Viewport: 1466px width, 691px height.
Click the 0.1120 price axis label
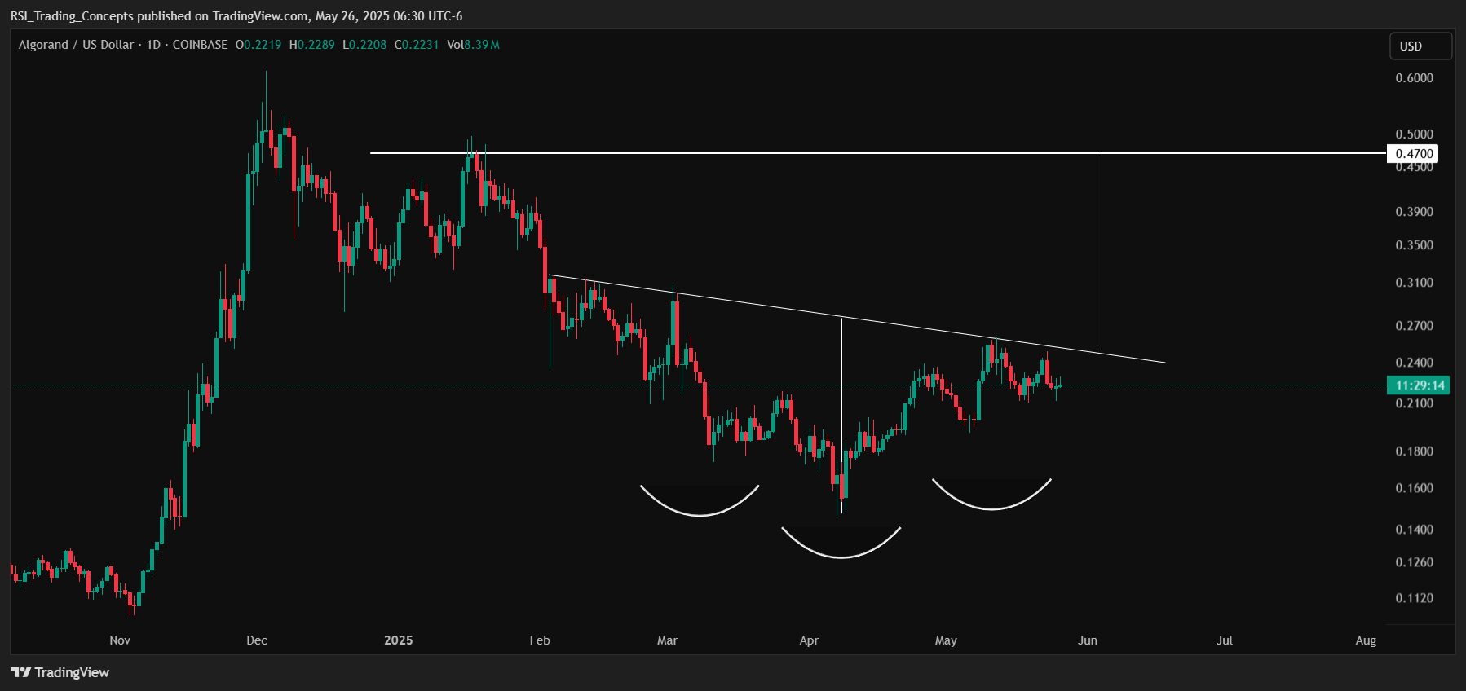coord(1414,598)
